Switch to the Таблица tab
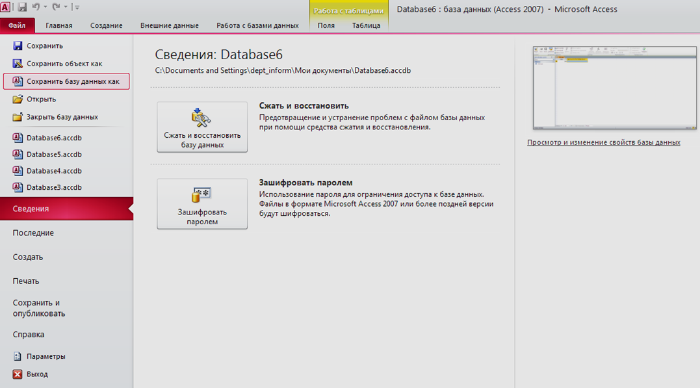 [366, 25]
